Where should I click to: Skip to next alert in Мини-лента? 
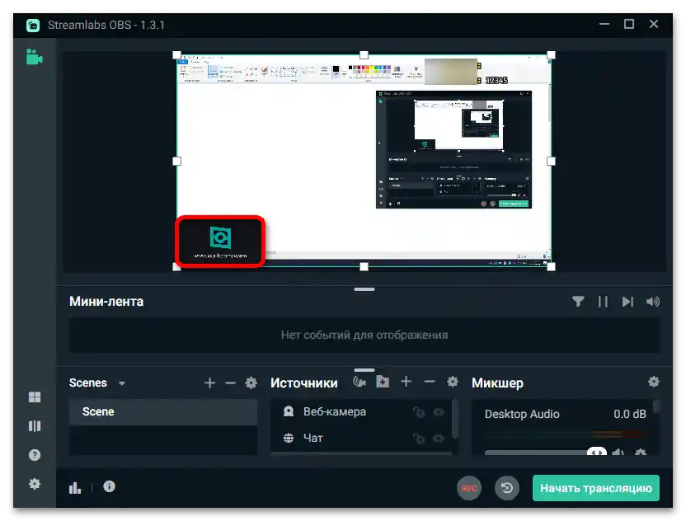(627, 302)
